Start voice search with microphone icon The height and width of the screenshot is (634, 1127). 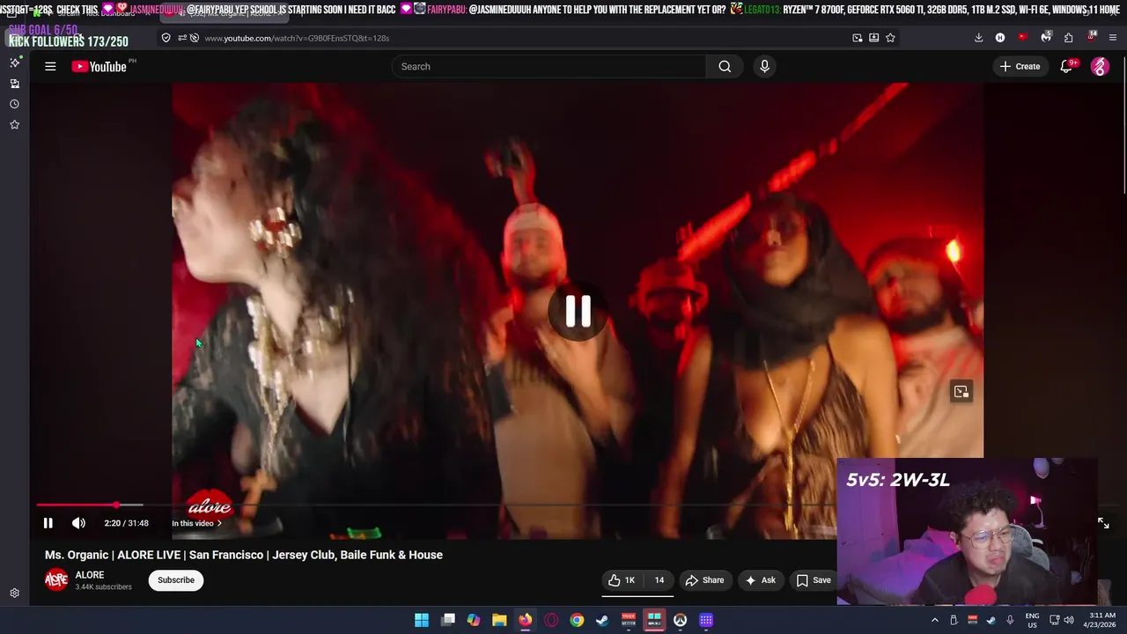(764, 66)
